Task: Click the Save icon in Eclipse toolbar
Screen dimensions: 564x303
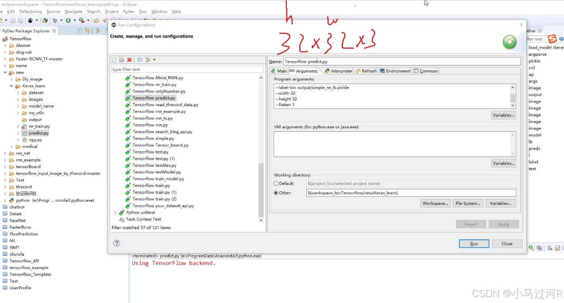Action: [x=13, y=20]
